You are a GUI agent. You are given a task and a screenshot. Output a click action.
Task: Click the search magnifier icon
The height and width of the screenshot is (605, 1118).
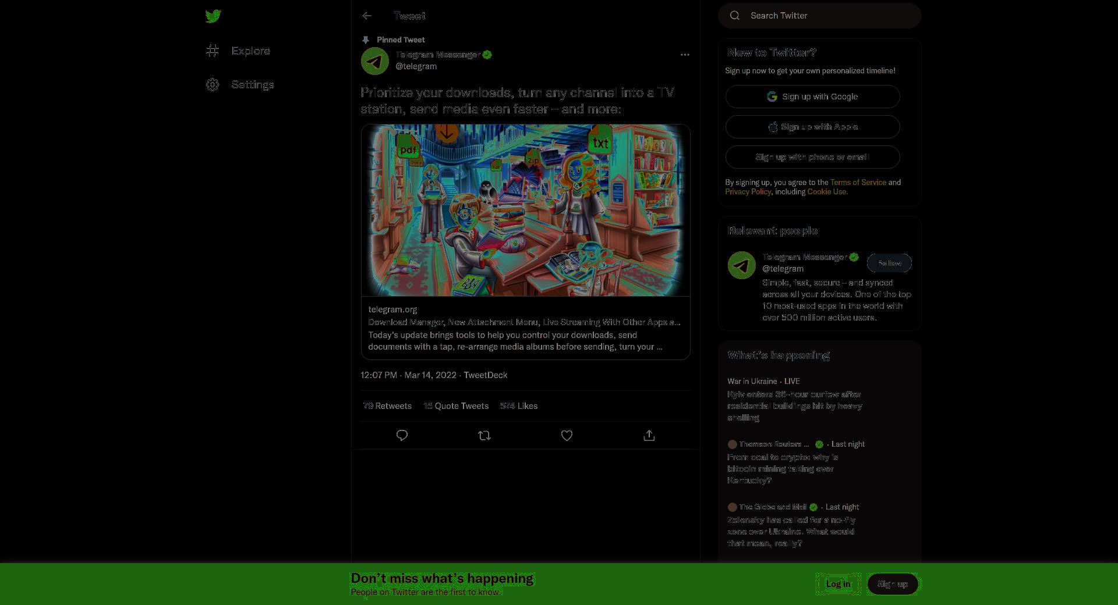coord(735,16)
